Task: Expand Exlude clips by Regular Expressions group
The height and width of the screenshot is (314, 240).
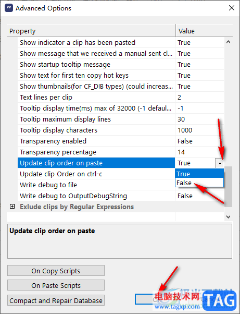Action: click(12, 207)
